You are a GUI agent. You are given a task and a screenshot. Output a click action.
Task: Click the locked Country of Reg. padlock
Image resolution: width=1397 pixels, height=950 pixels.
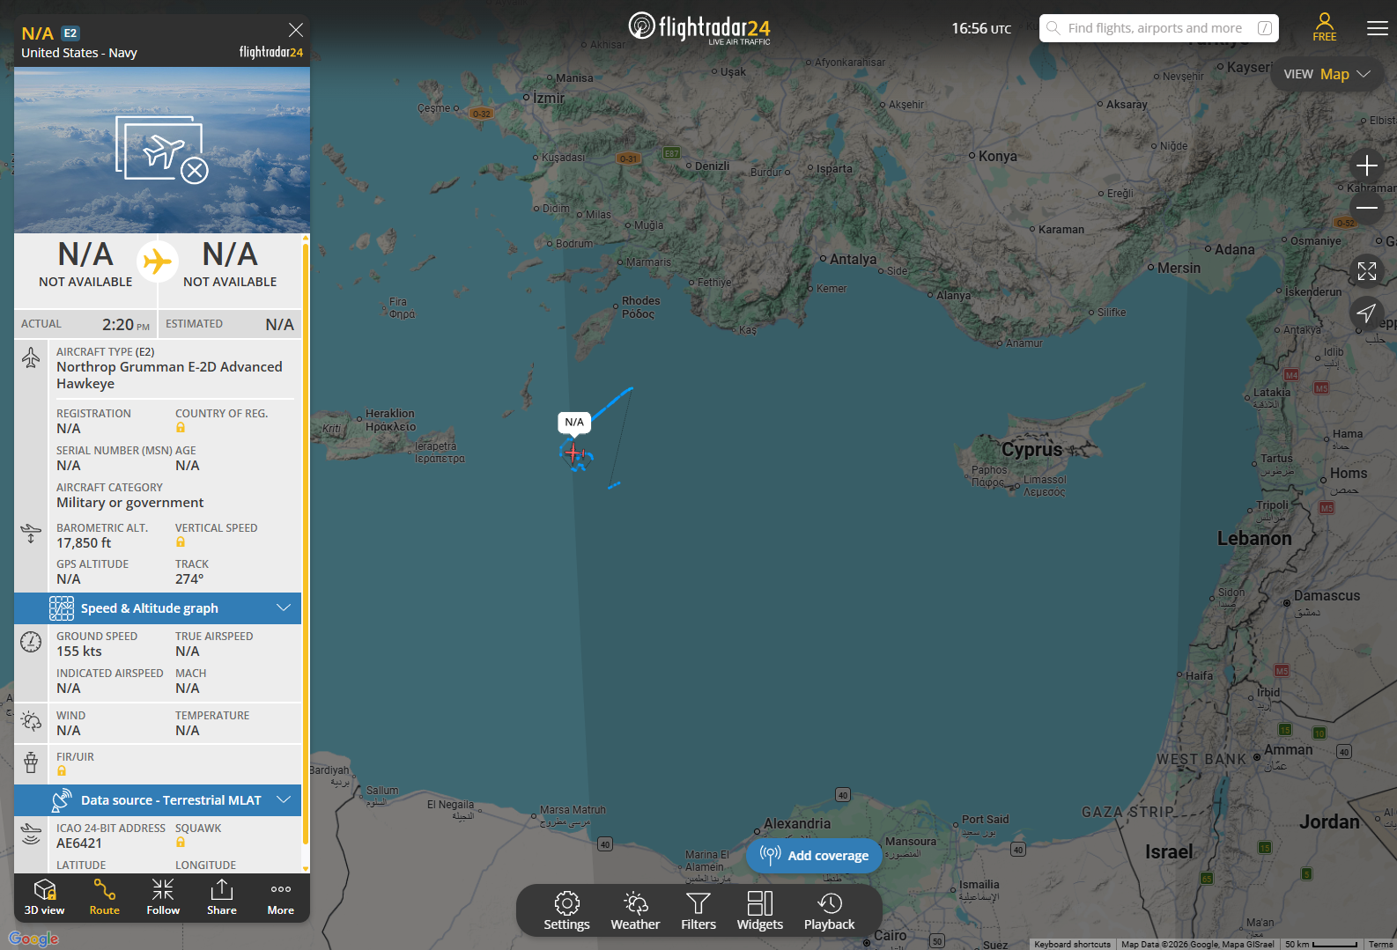pyautogui.click(x=181, y=428)
